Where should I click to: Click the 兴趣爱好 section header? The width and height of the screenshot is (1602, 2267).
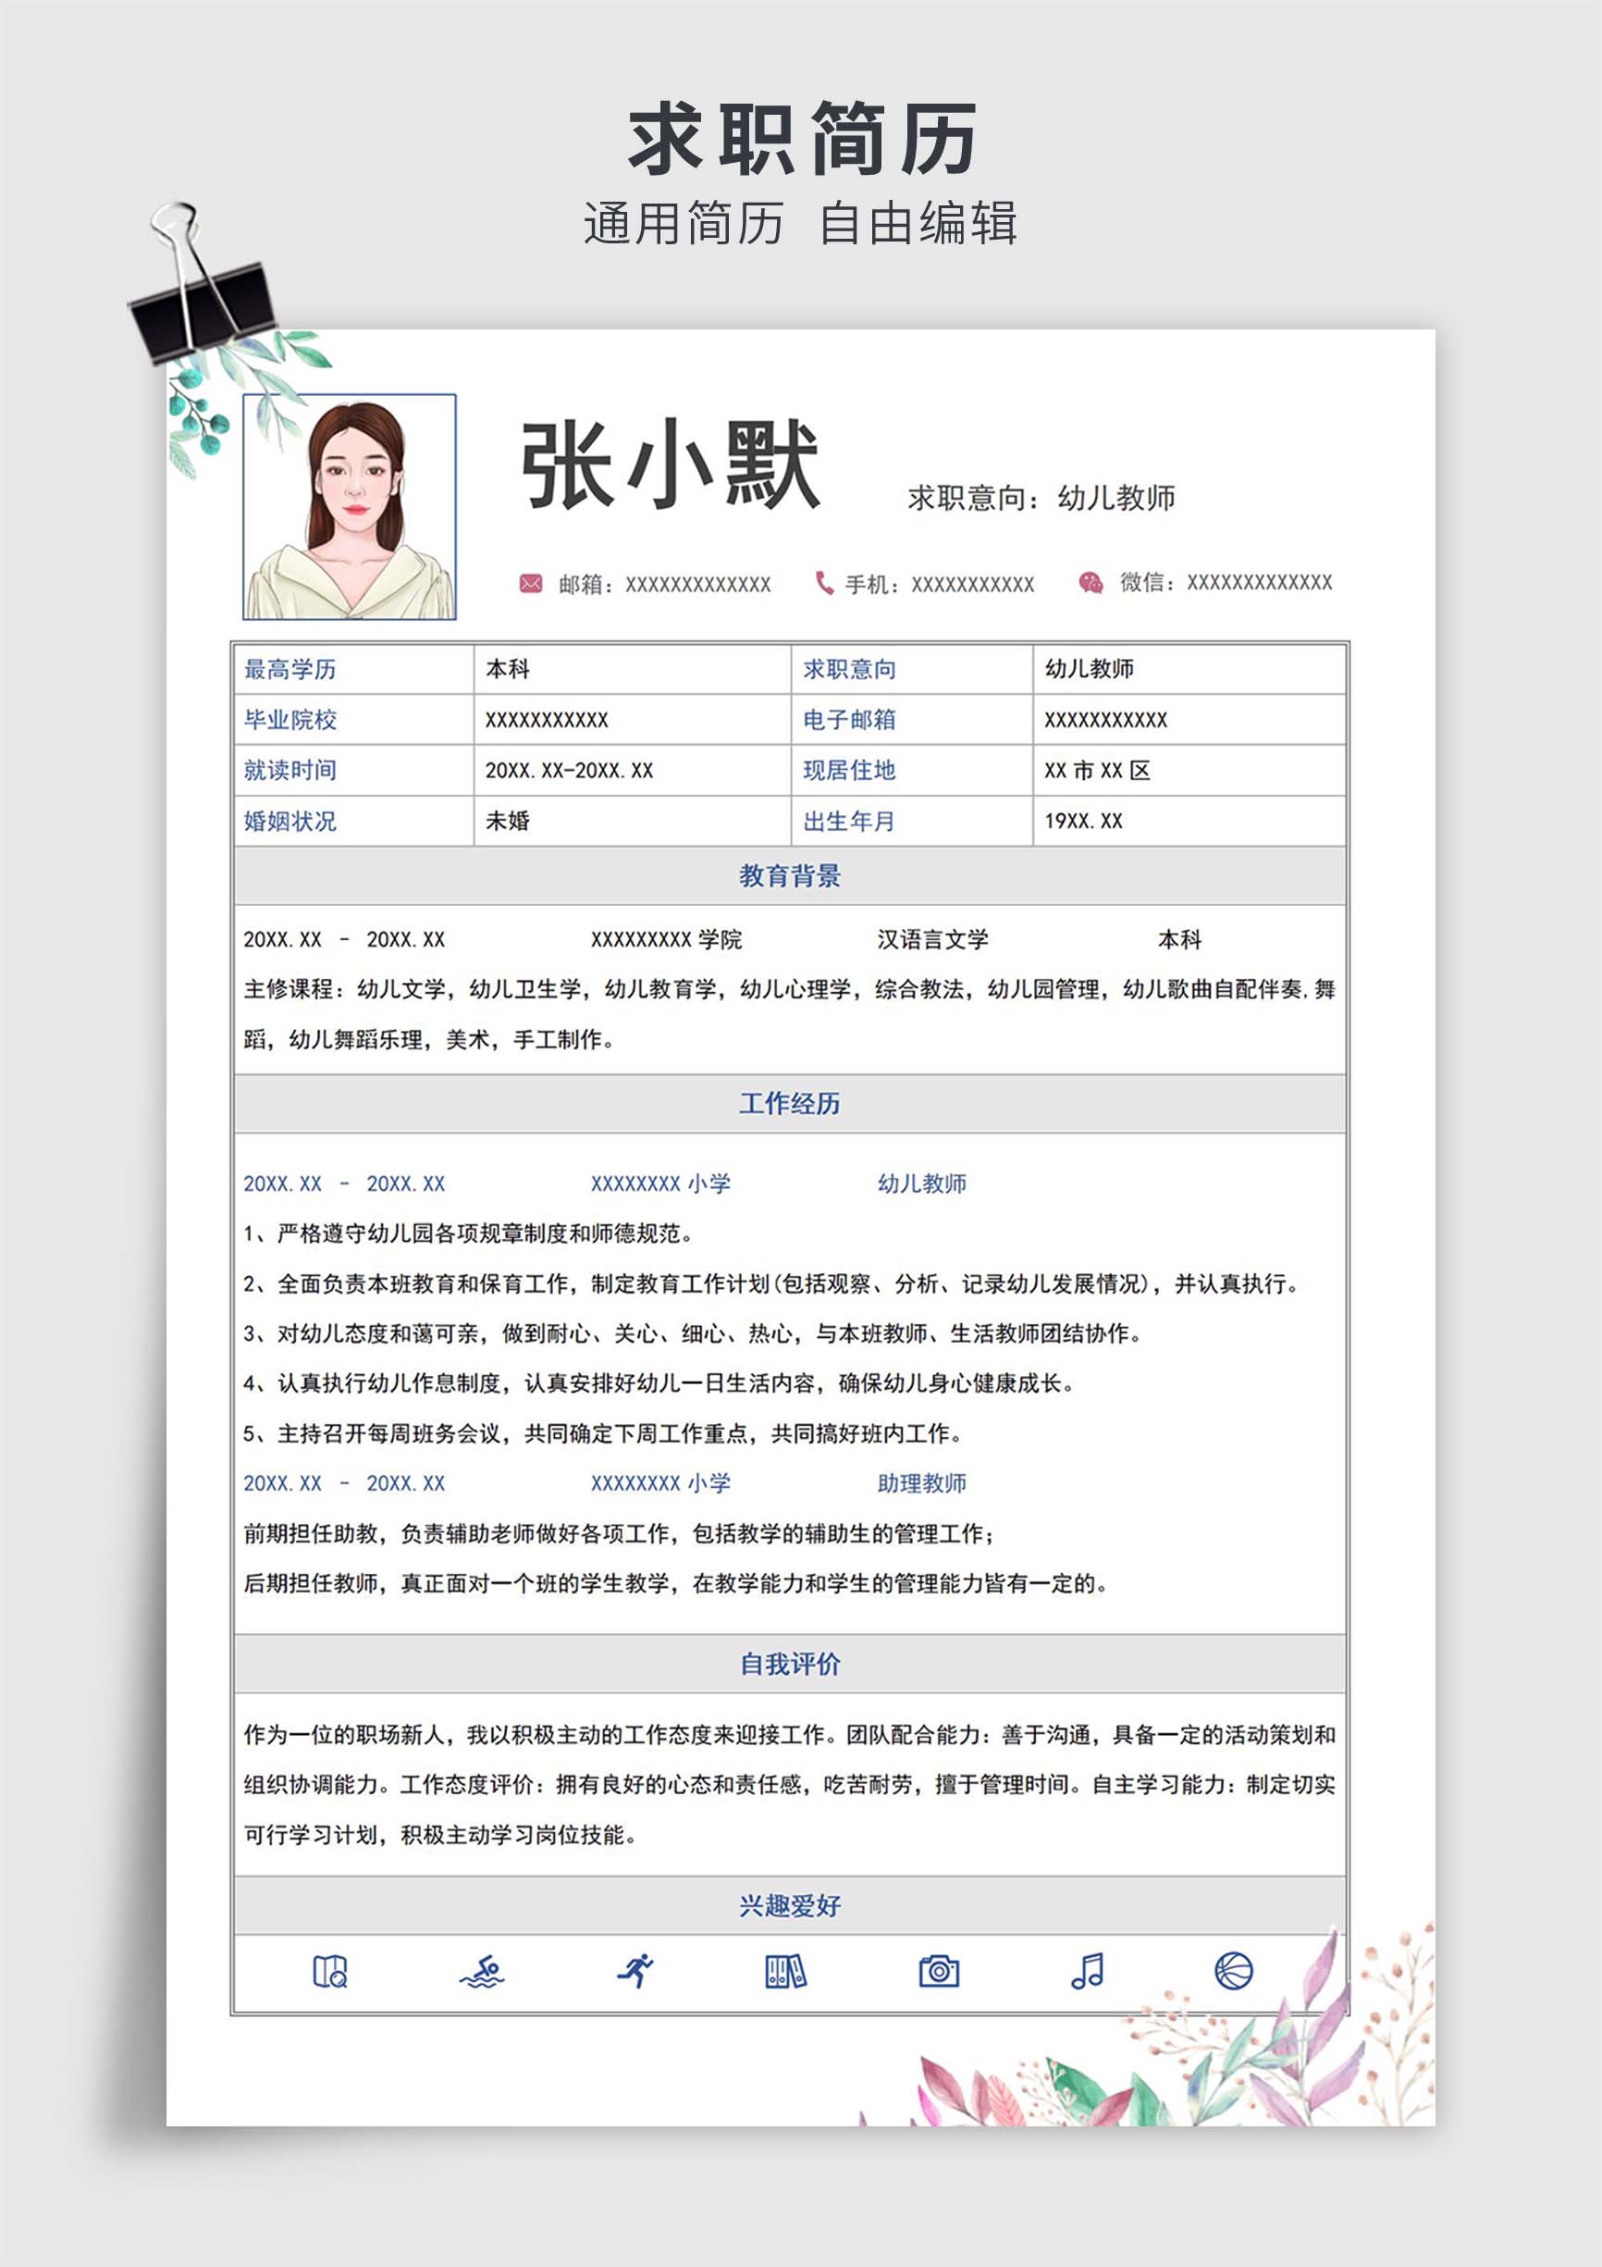click(x=790, y=1905)
